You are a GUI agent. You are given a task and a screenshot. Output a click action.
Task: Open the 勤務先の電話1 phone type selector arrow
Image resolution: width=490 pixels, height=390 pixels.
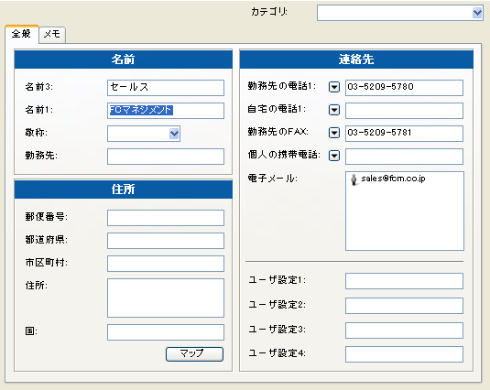tap(334, 87)
